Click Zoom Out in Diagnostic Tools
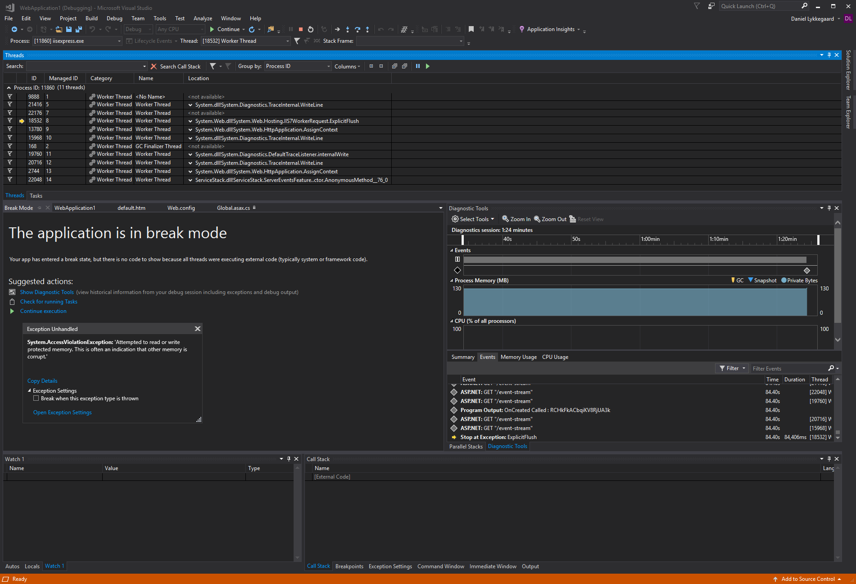This screenshot has width=856, height=584. (x=550, y=219)
